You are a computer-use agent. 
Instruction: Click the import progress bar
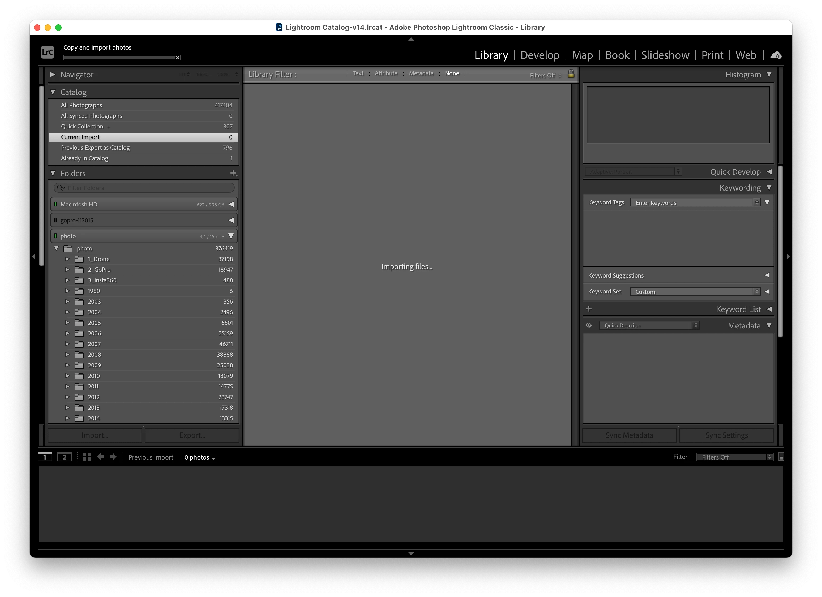(x=119, y=58)
